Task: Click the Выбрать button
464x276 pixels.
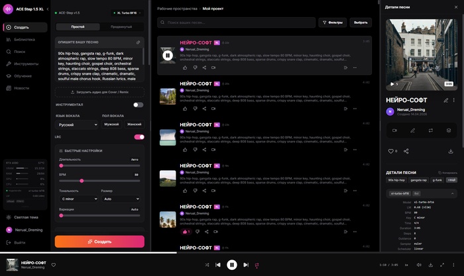Action: [361, 23]
